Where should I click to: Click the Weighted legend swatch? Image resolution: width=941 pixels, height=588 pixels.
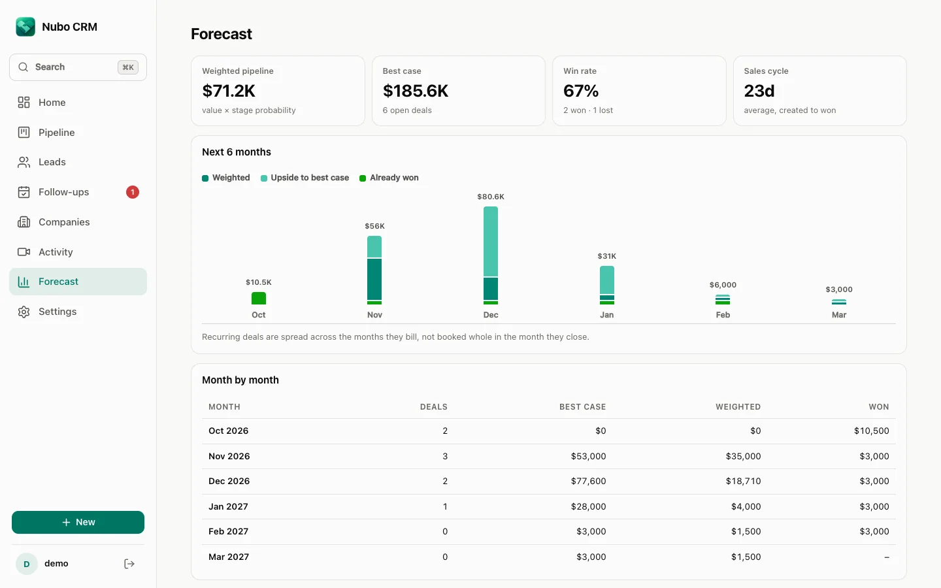tap(205, 178)
